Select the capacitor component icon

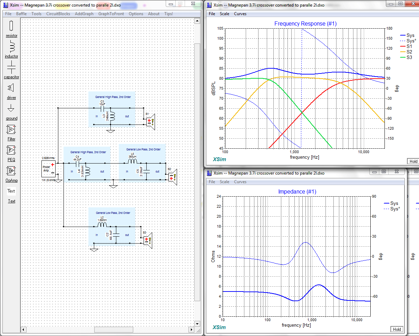pyautogui.click(x=11, y=68)
